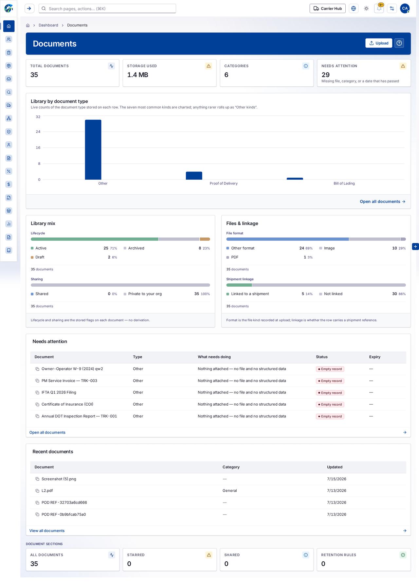Open Carrier Hub switcher
The image size is (419, 582).
327,9
